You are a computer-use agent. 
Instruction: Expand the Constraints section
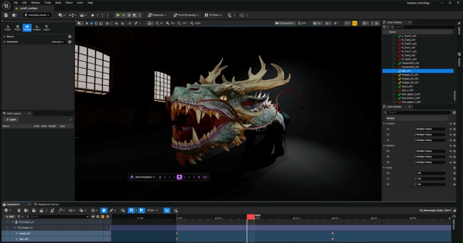[x=4, y=42]
